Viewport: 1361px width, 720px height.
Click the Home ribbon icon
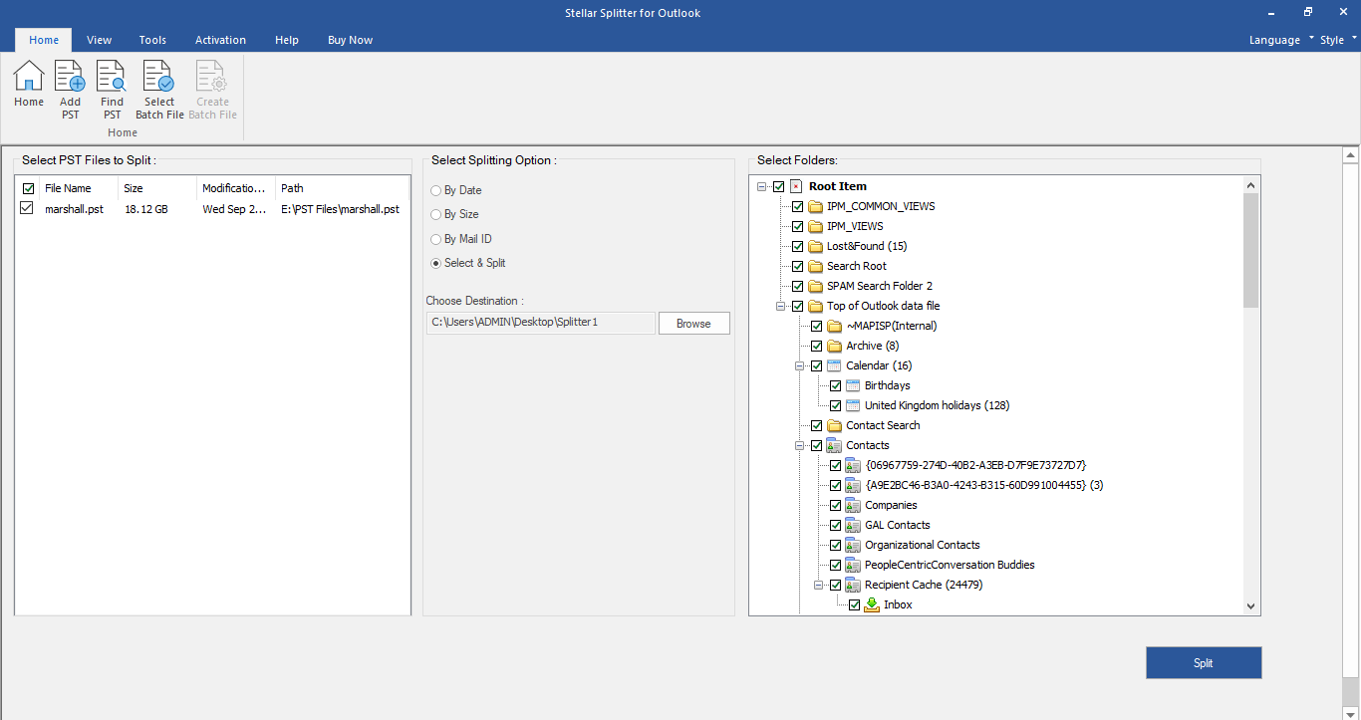point(28,76)
